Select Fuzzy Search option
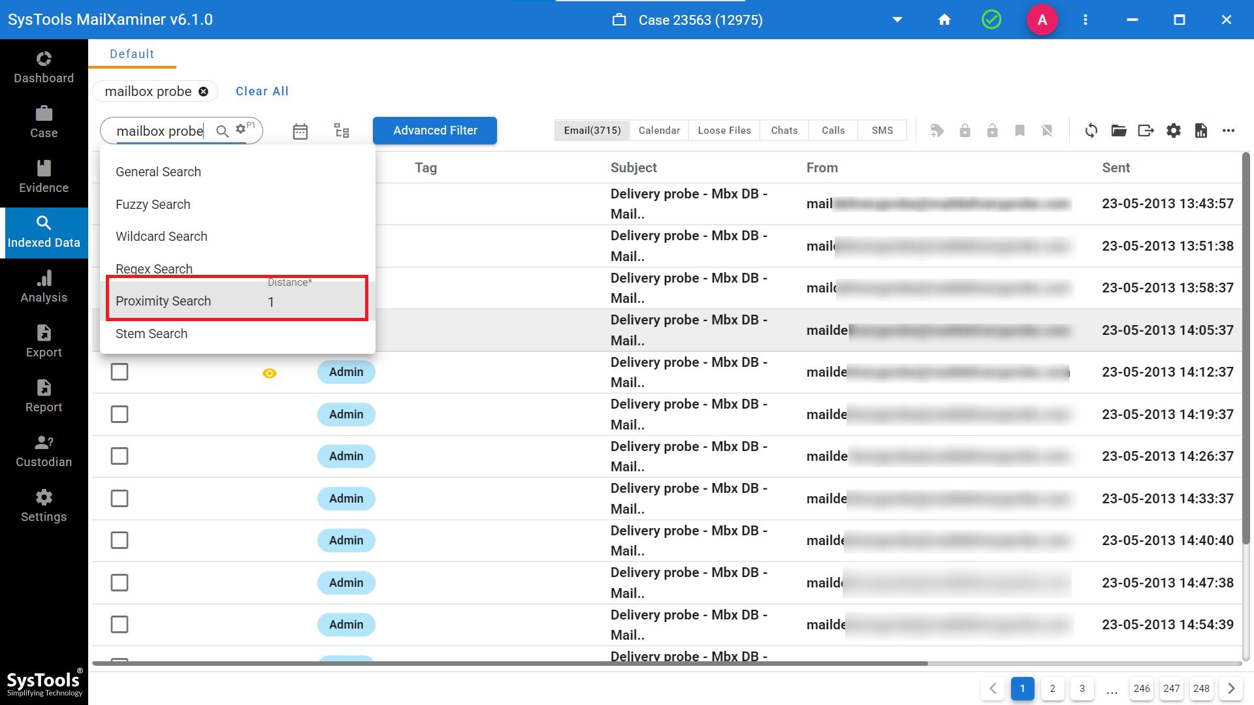Screen dimensions: 1254x705 238,204
